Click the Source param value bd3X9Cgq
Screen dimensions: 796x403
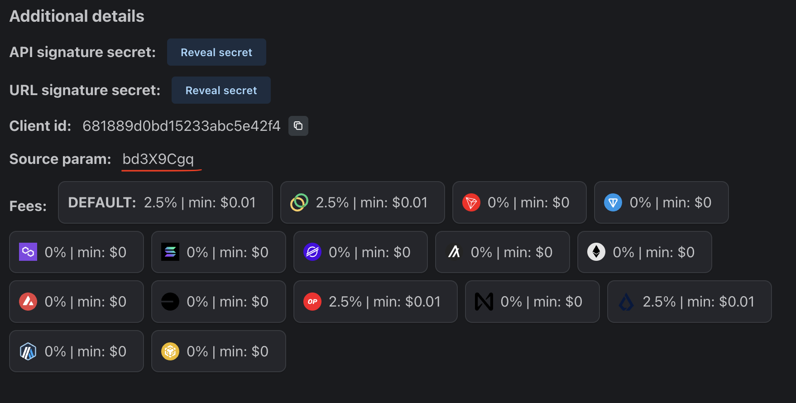coord(158,159)
